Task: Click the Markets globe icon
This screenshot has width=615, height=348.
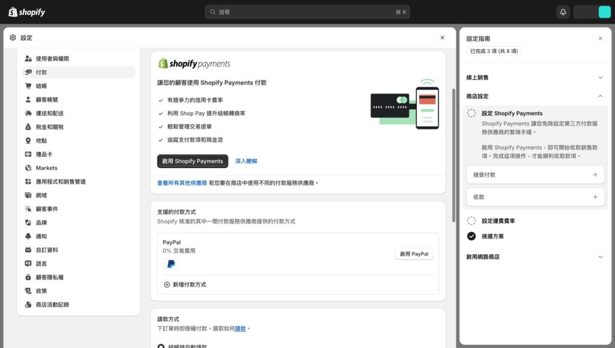Action: pos(28,168)
